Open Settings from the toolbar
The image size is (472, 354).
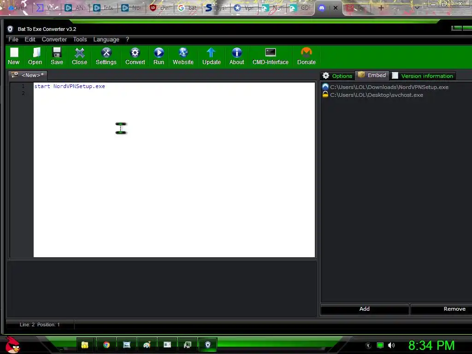click(106, 56)
